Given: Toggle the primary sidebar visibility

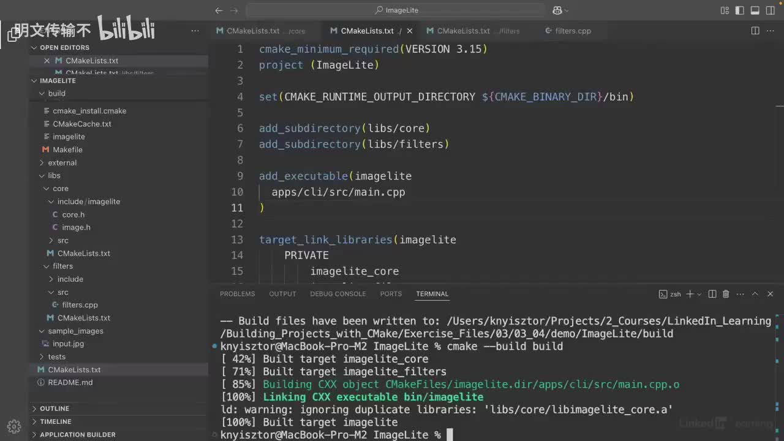Looking at the screenshot, I should 740,10.
